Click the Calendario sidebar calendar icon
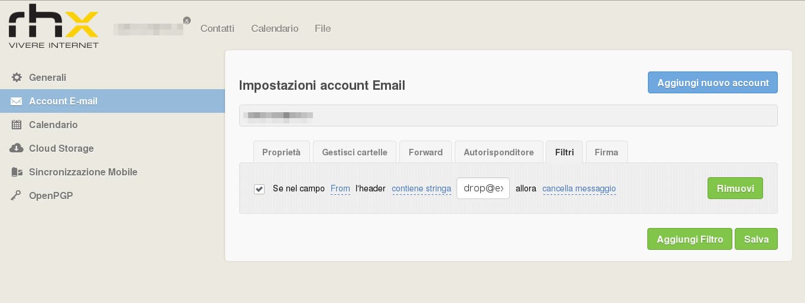The height and width of the screenshot is (303, 805). pyautogui.click(x=17, y=125)
